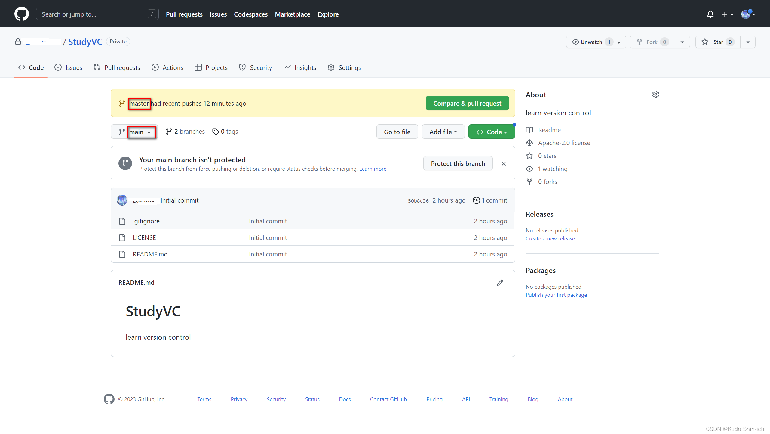Image resolution: width=770 pixels, height=434 pixels.
Task: Open the Projects tab
Action: point(211,67)
